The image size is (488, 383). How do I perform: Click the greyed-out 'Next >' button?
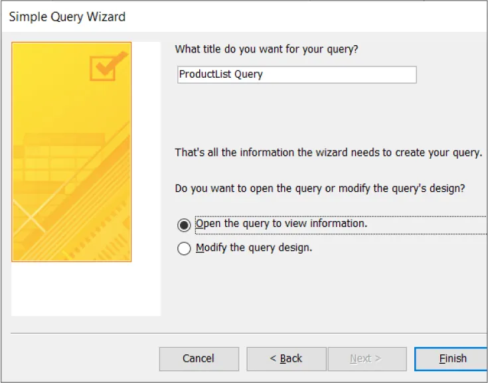pos(366,358)
